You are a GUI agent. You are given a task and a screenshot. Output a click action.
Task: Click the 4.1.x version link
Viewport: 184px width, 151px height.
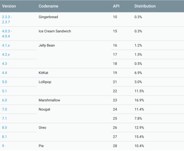click(x=6, y=45)
